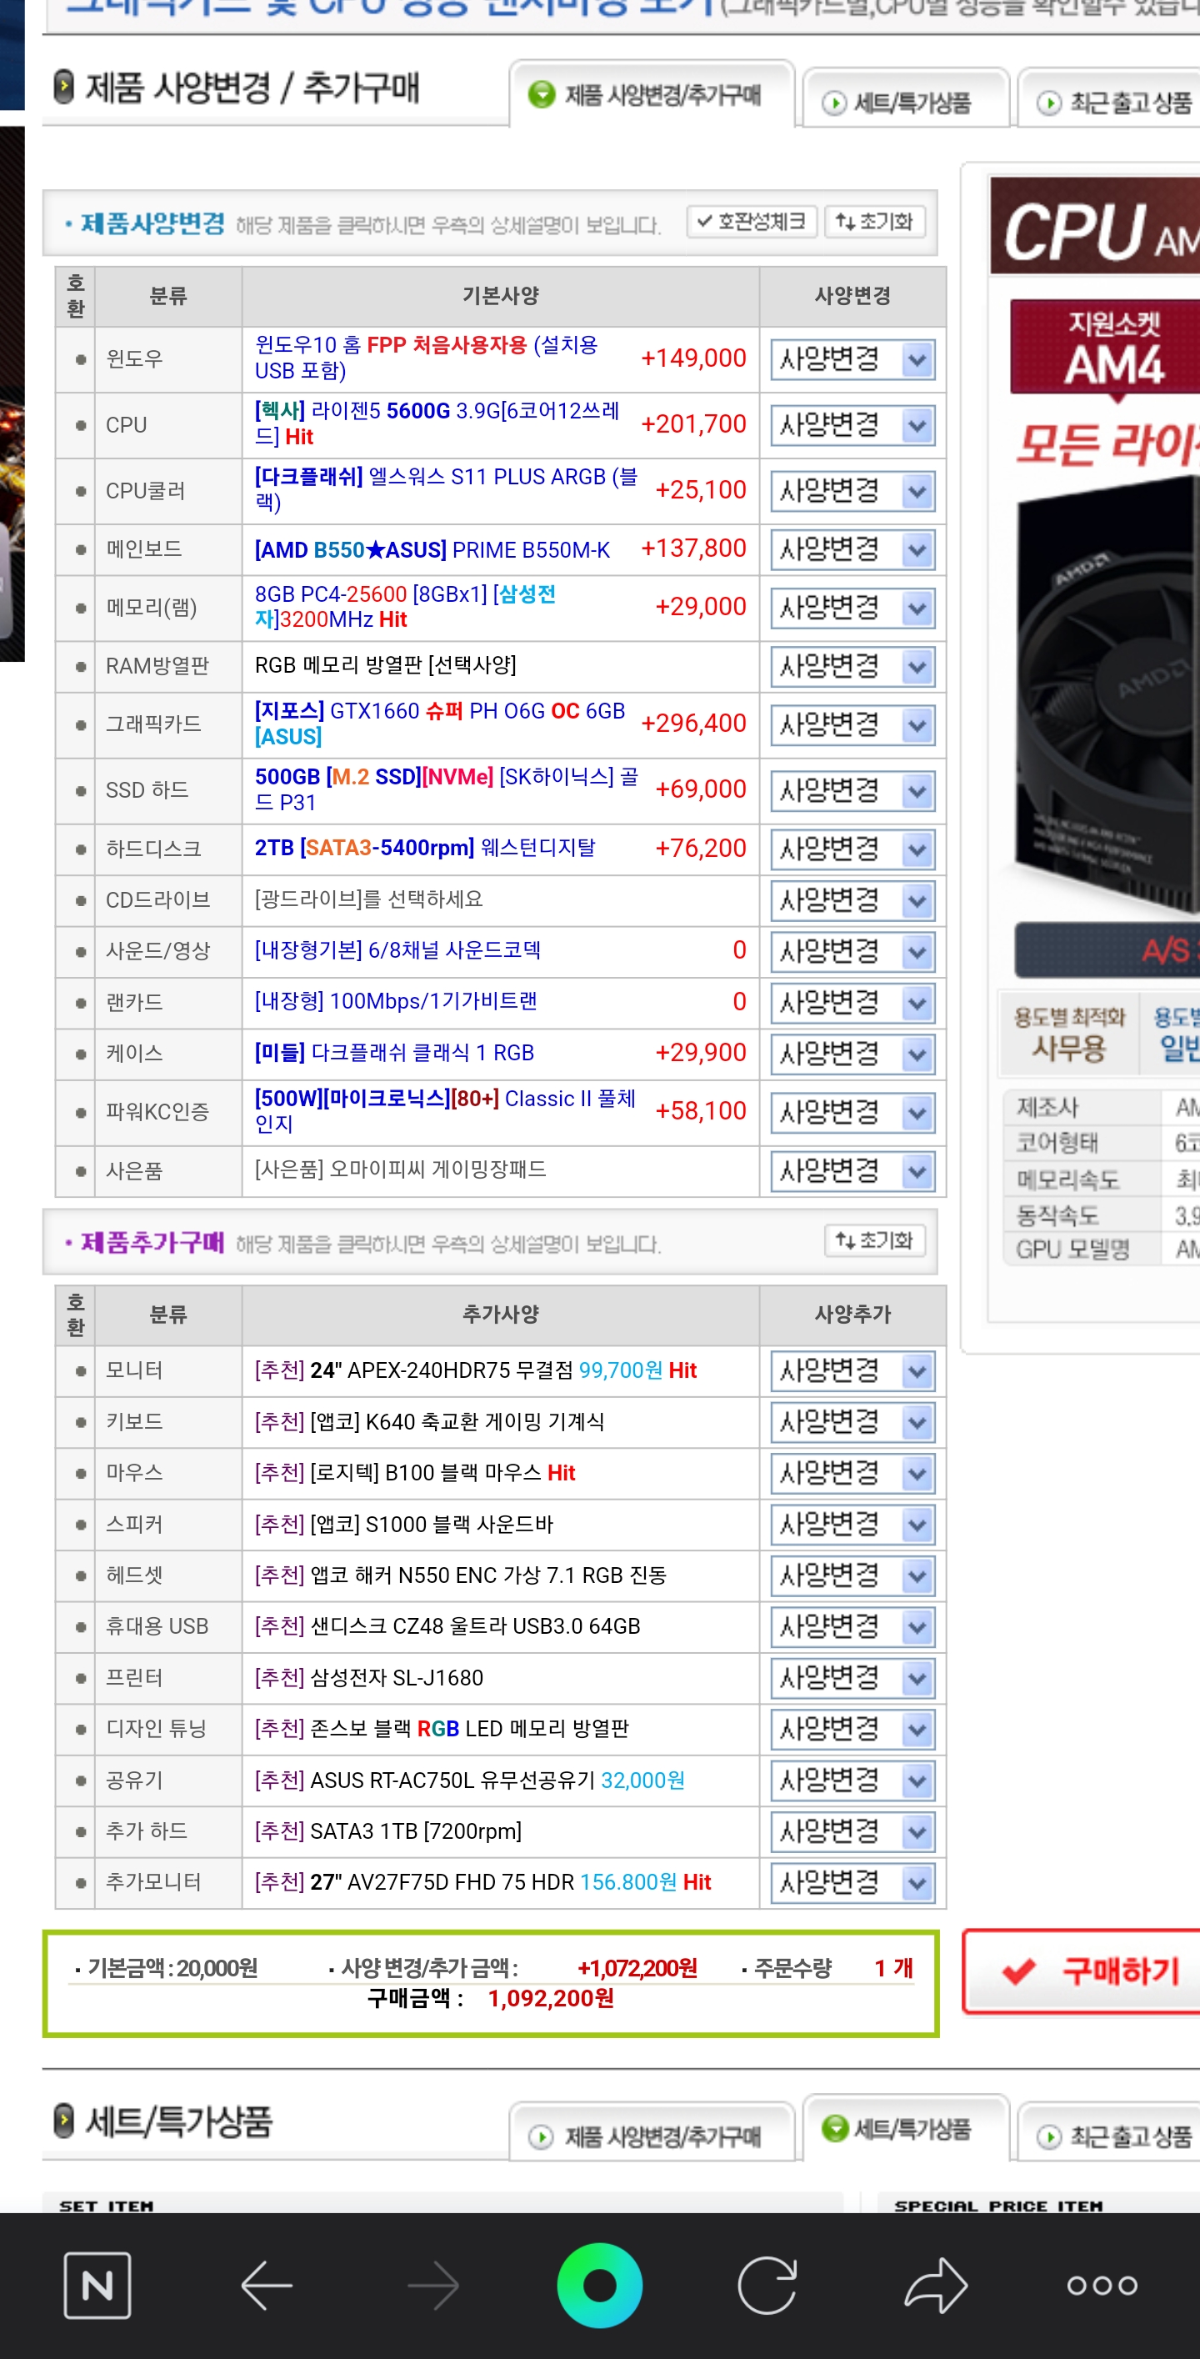Screen dimensions: 1200x2359
Task: Click the RGB 메모리 방열판 [선택사양] text
Action: click(x=385, y=665)
